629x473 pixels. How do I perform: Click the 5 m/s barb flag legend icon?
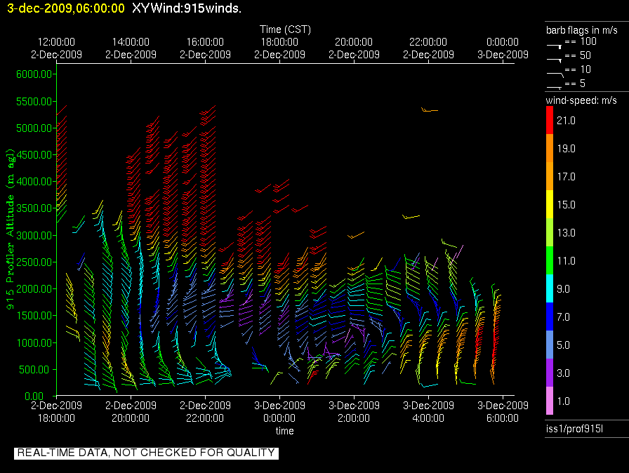[x=554, y=87]
